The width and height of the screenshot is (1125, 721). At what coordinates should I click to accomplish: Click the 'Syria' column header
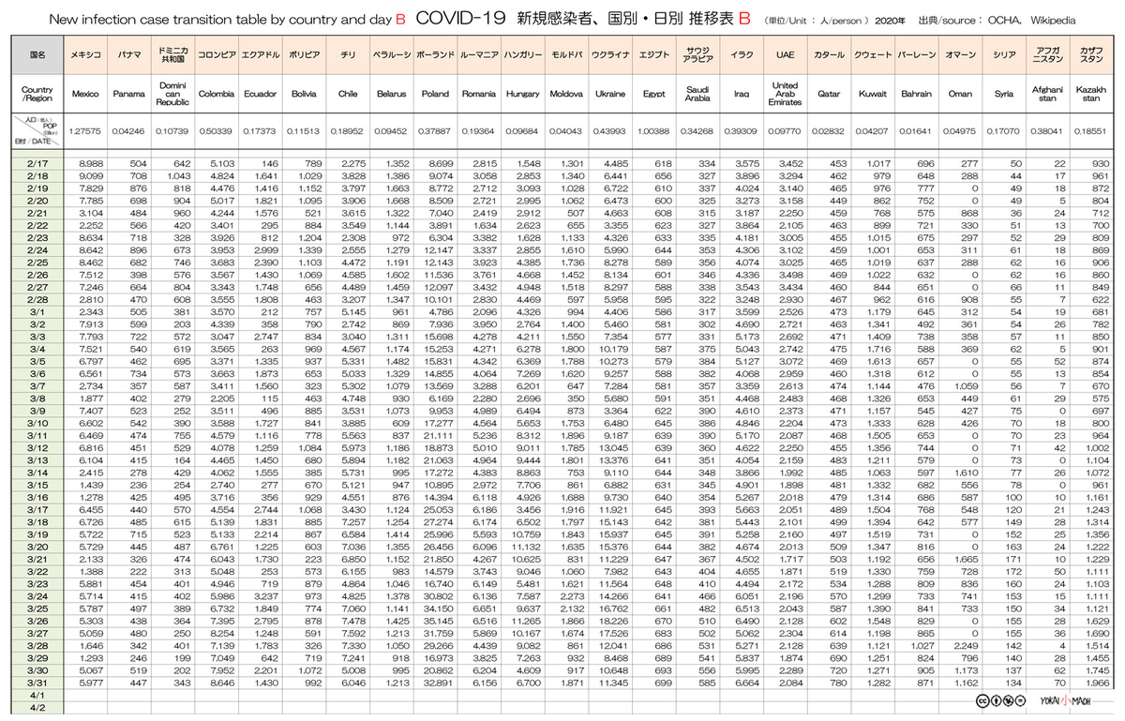coord(1003,95)
